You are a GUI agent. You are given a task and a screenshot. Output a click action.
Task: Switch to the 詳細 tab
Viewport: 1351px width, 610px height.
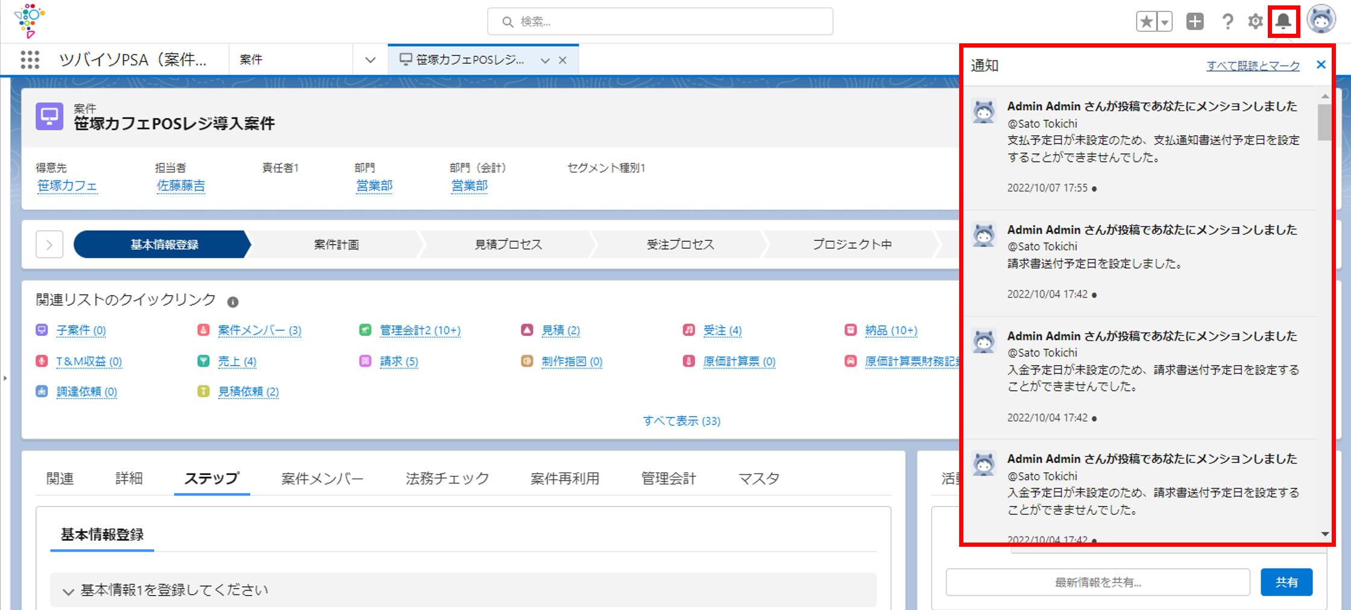point(129,478)
